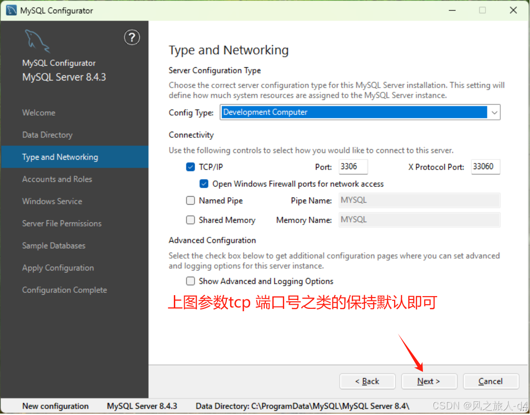530x415 pixels.
Task: Check Show Advanced and Logging Options
Action: pyautogui.click(x=190, y=282)
